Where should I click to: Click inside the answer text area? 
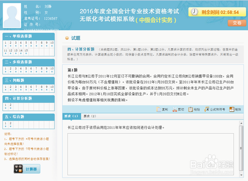[151, 154]
